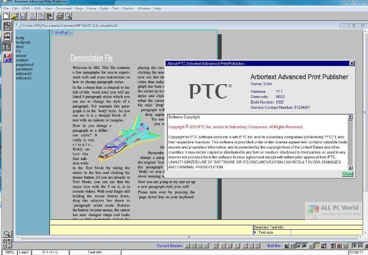368x255 pixels.
Task: Click the Edit Bar search magnifier icon
Action: (x=345, y=246)
